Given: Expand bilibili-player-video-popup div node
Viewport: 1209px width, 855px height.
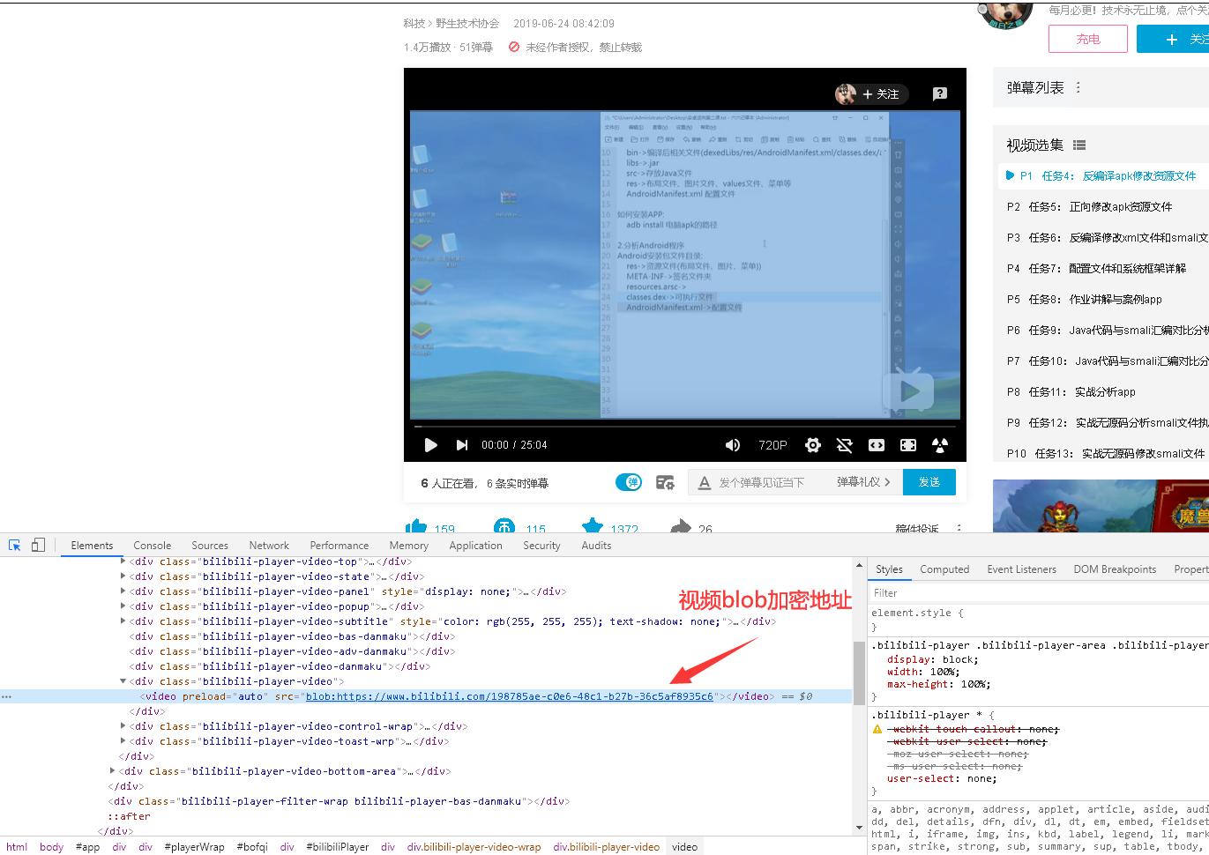Looking at the screenshot, I should coord(123,606).
